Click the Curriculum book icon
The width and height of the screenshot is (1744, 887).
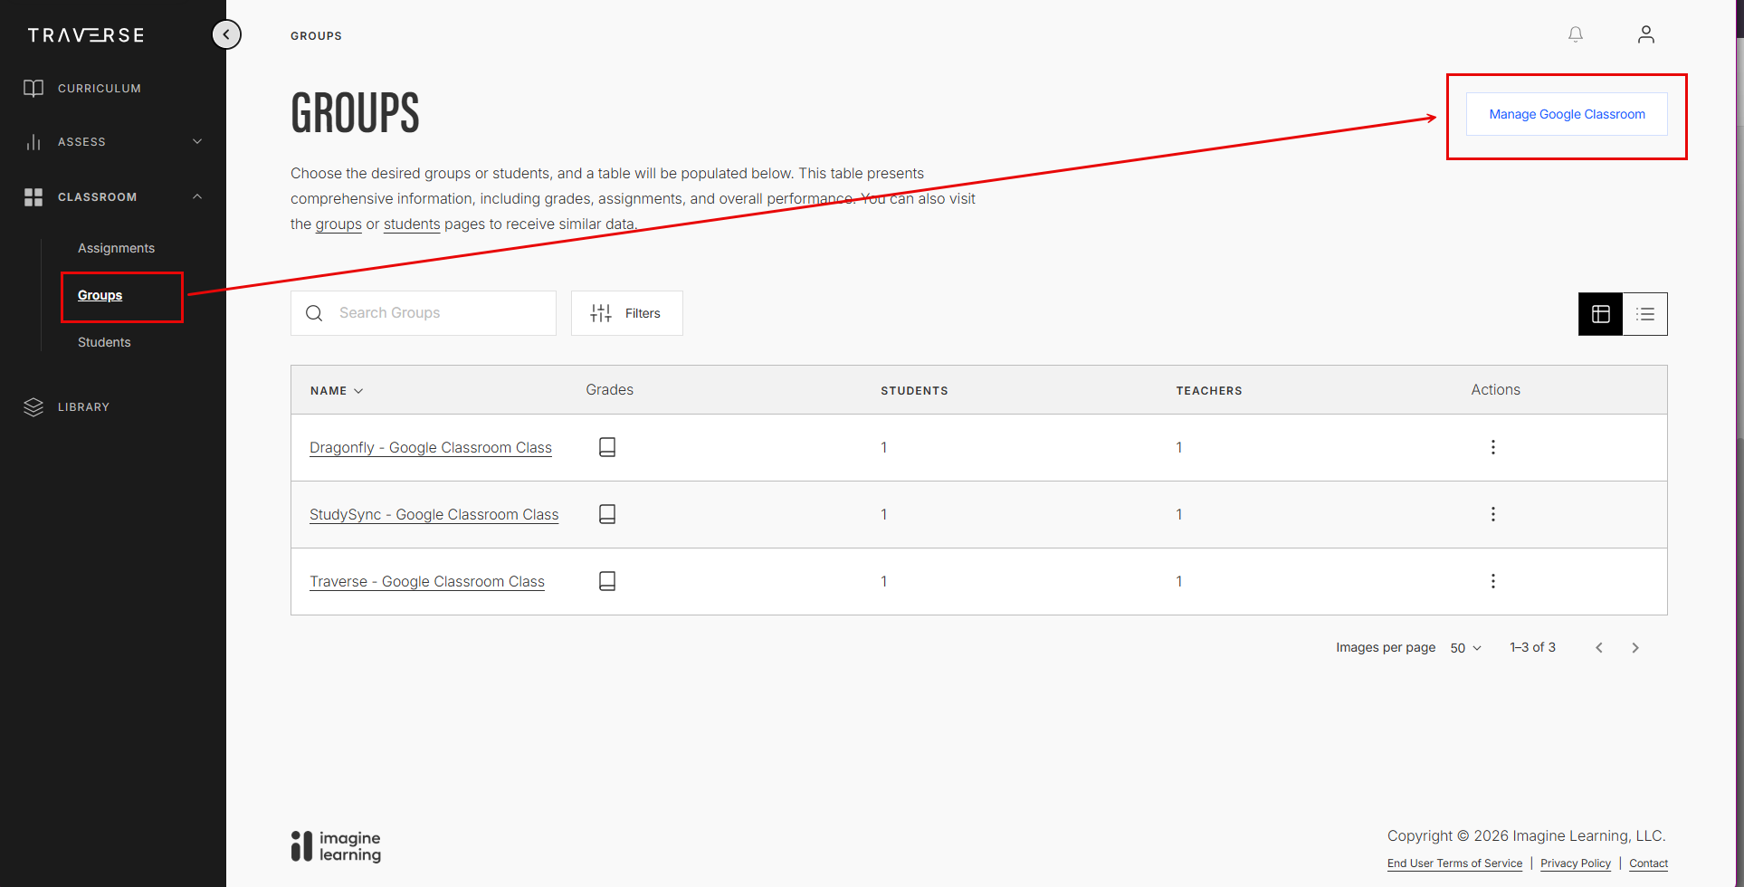(x=33, y=88)
